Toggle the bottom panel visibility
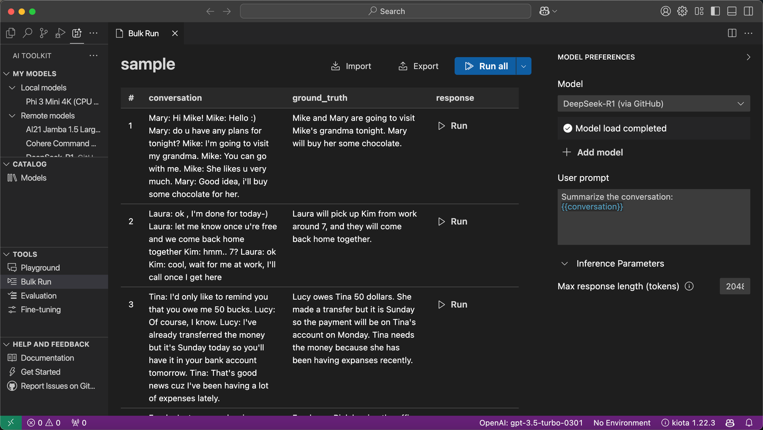Image resolution: width=763 pixels, height=430 pixels. point(732,11)
